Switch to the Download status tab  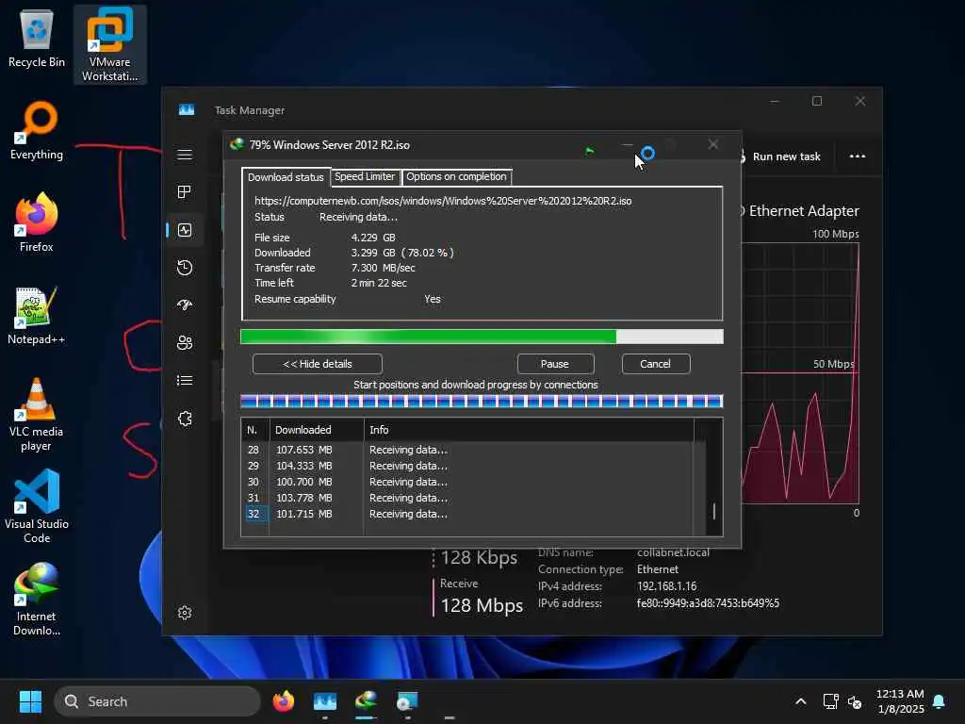(286, 177)
